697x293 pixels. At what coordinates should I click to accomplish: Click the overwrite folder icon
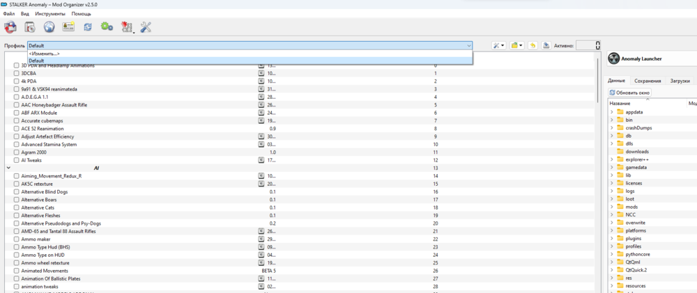620,223
